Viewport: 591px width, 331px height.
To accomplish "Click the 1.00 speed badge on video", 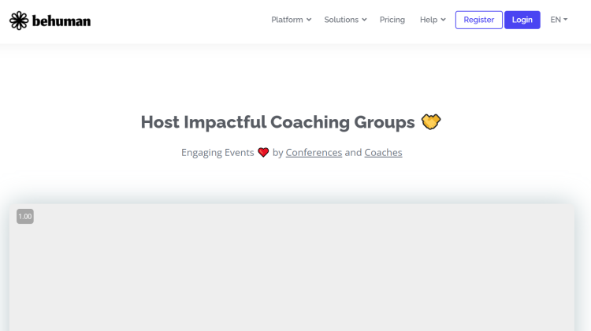I will (x=25, y=217).
